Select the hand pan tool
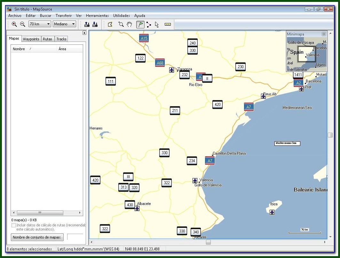Viewport: 340px width, 258px height. (129, 24)
